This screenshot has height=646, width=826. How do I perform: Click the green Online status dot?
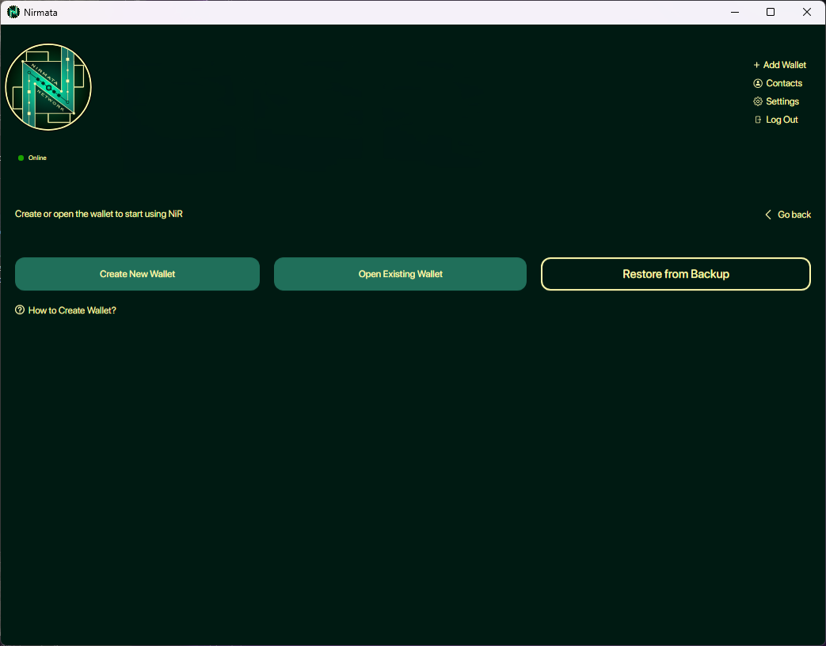pos(20,158)
